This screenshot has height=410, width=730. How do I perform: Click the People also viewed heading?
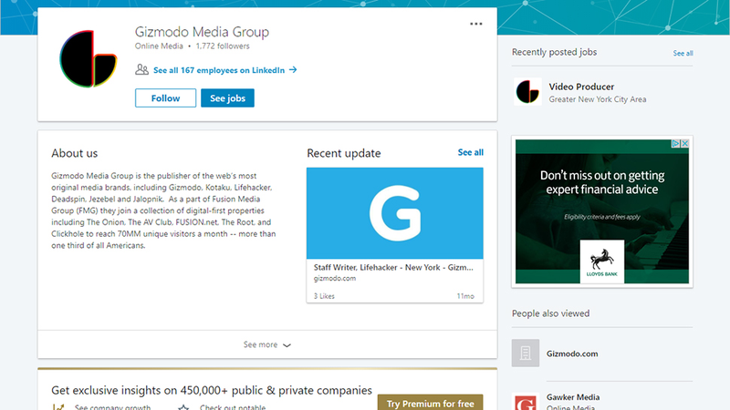[551, 313]
